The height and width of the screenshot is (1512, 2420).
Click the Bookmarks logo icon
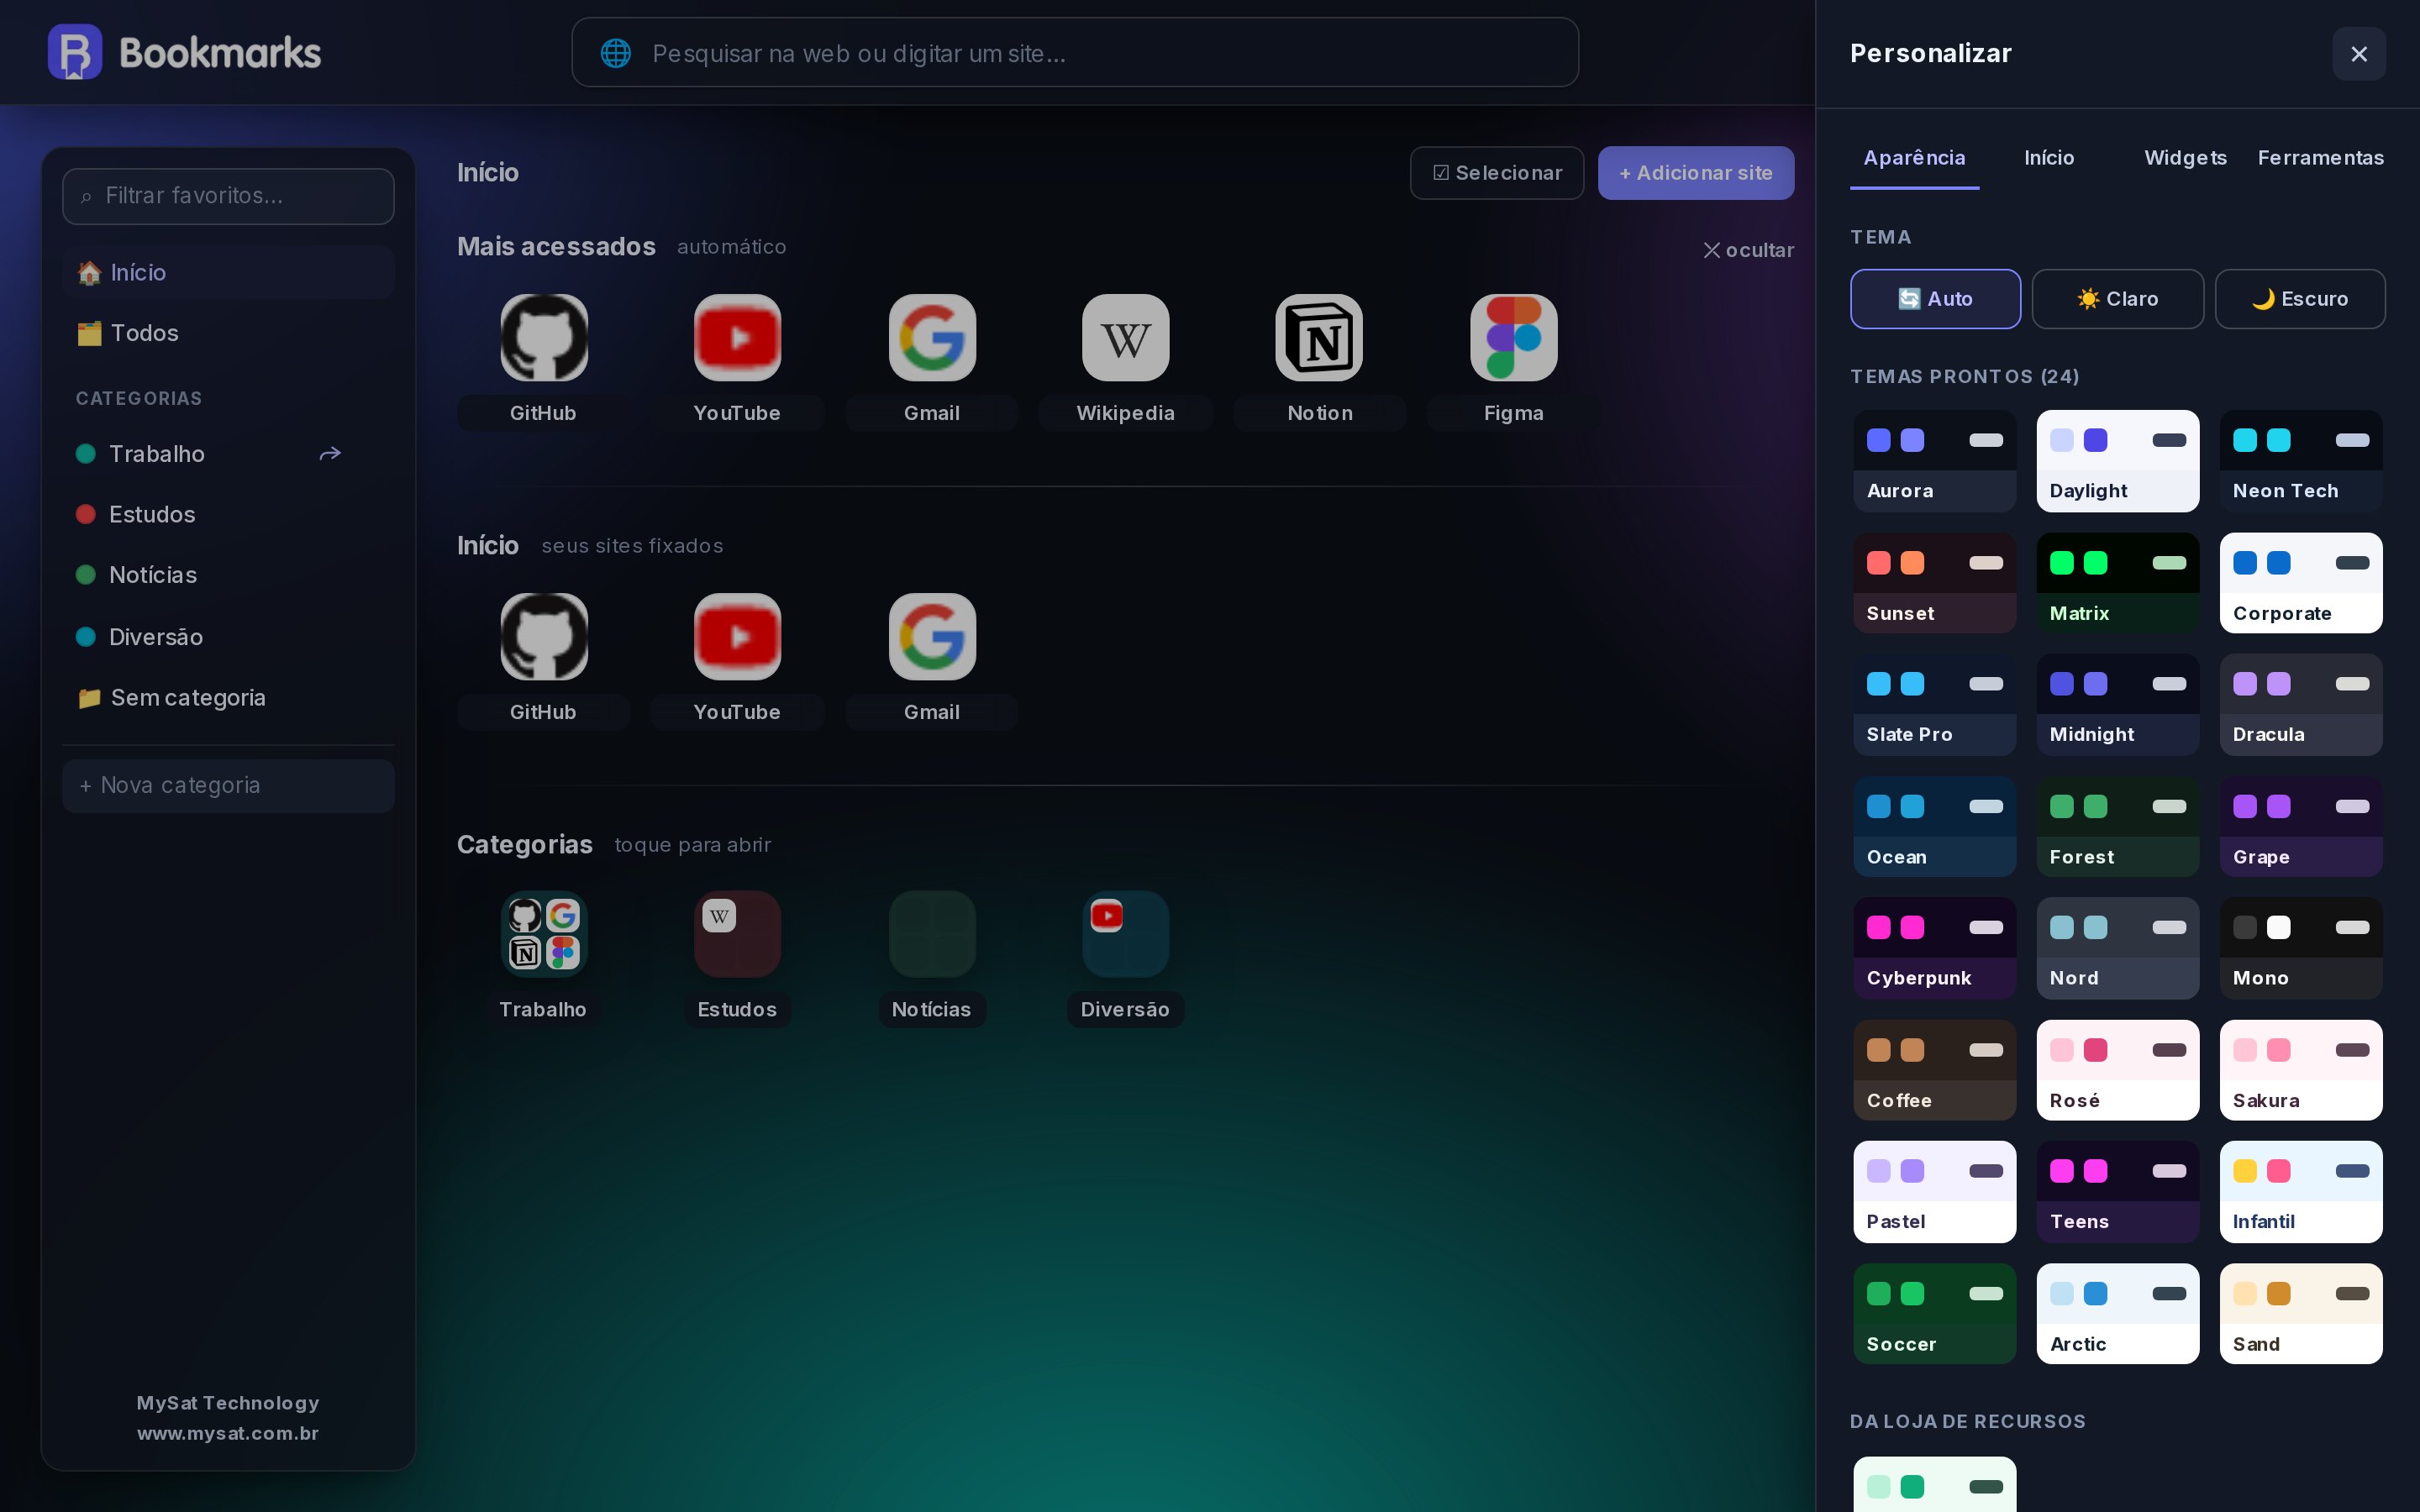coord(75,52)
